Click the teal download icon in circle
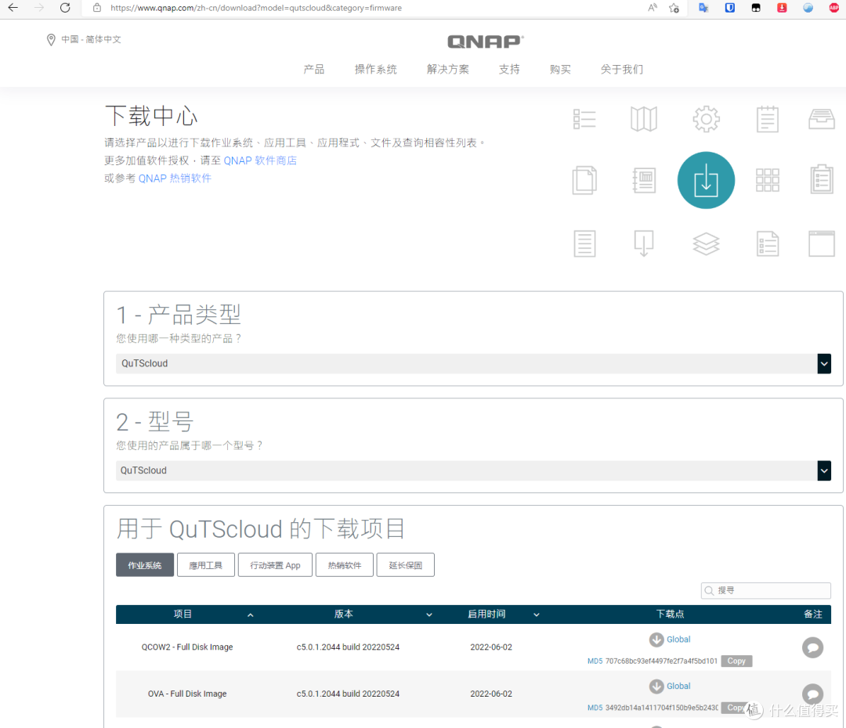 (x=706, y=180)
